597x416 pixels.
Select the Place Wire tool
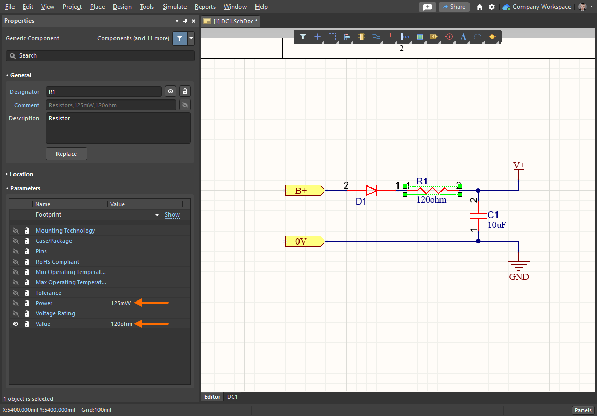[x=375, y=37]
